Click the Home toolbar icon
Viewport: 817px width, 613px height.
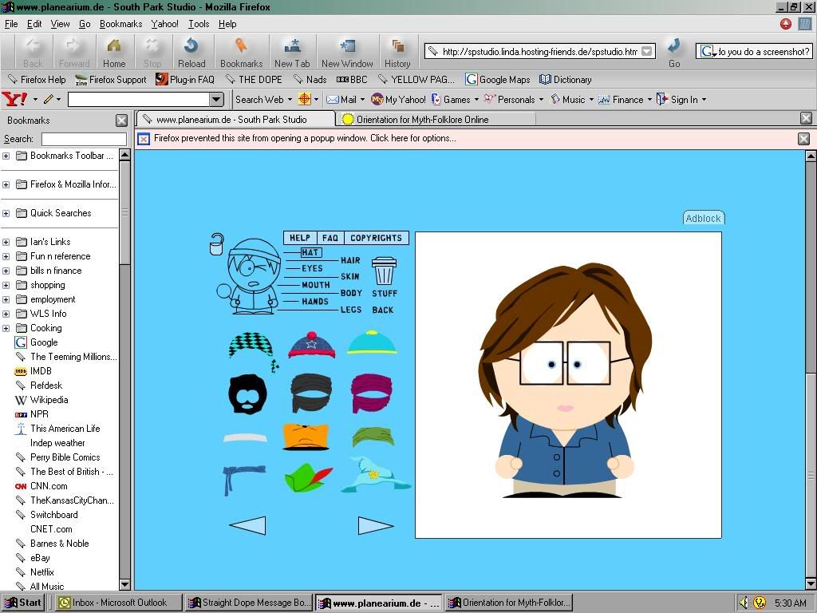[114, 52]
